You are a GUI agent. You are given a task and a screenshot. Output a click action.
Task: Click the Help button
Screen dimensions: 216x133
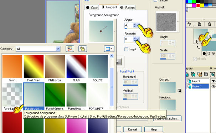tap(154, 129)
